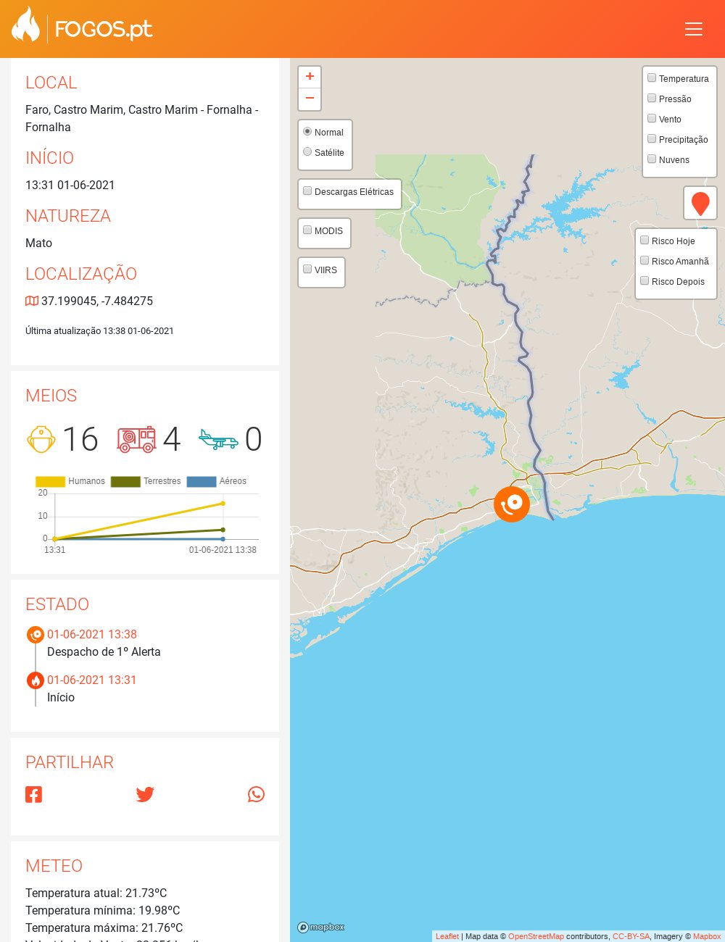Viewport: 725px width, 942px height.
Task: Open the coordinates 37.199045, -7.484275 link
Action: [97, 301]
